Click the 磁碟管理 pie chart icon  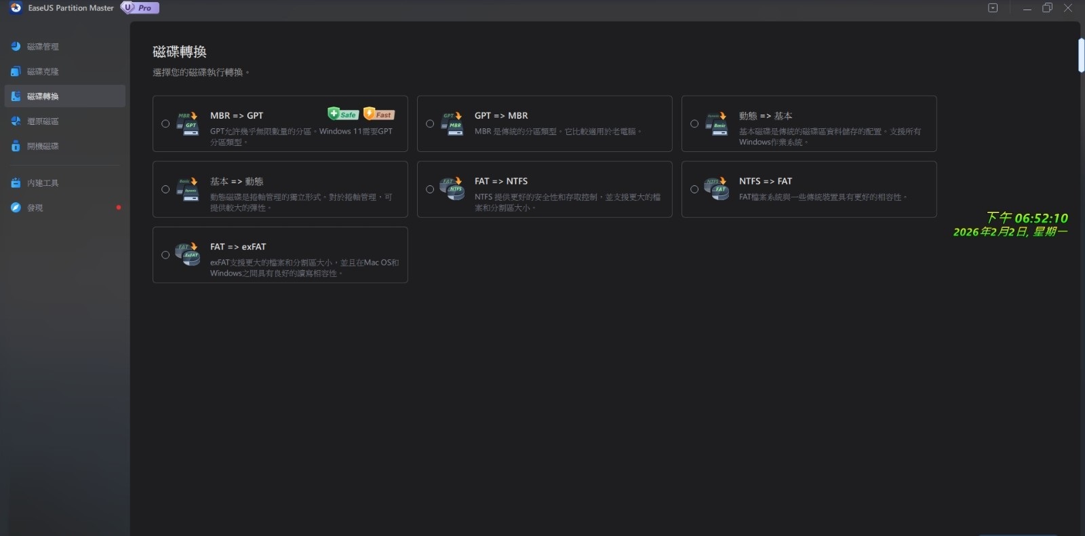[x=16, y=46]
